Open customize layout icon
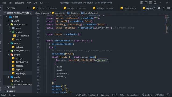 click(155, 2)
